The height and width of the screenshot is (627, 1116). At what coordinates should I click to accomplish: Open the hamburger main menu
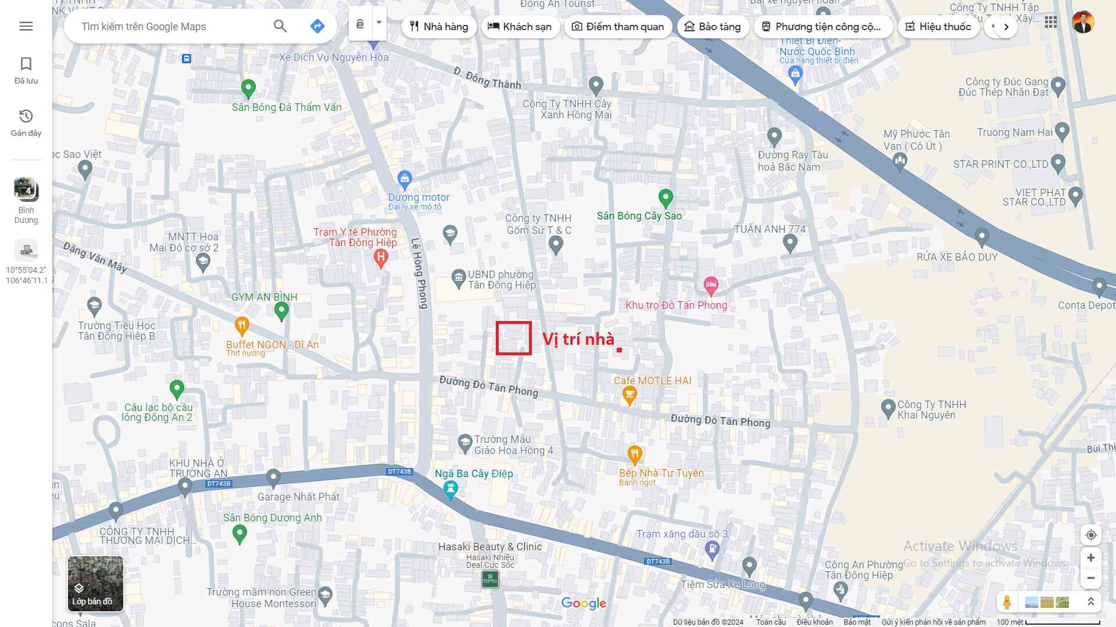26,26
